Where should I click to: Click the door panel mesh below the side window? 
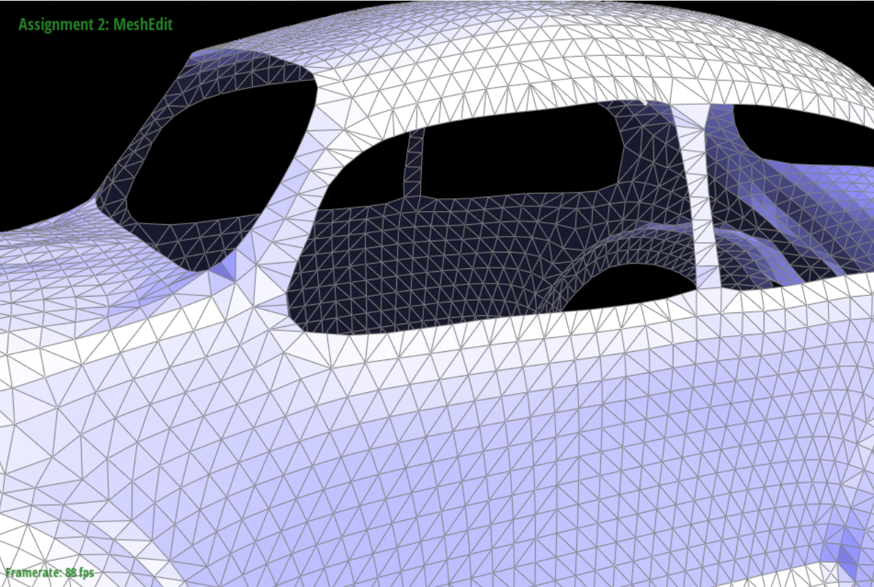482,428
